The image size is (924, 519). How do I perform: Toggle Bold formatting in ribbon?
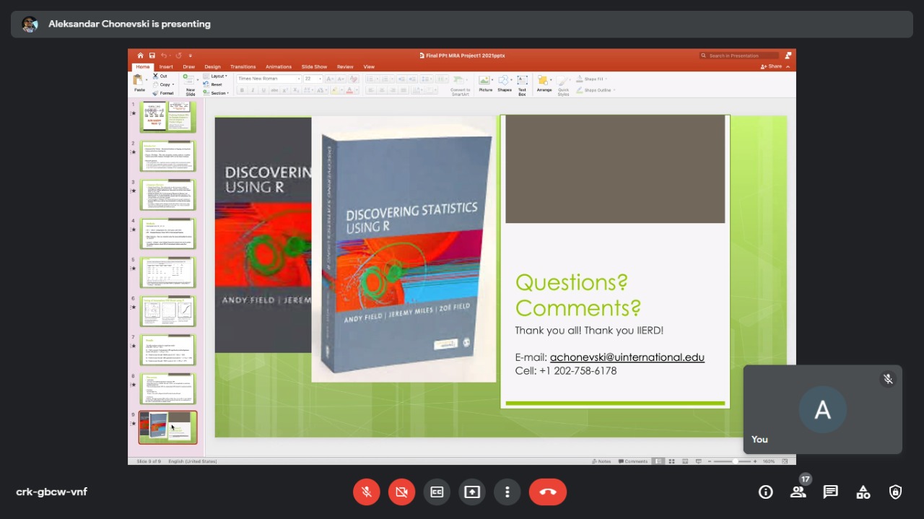[242, 90]
